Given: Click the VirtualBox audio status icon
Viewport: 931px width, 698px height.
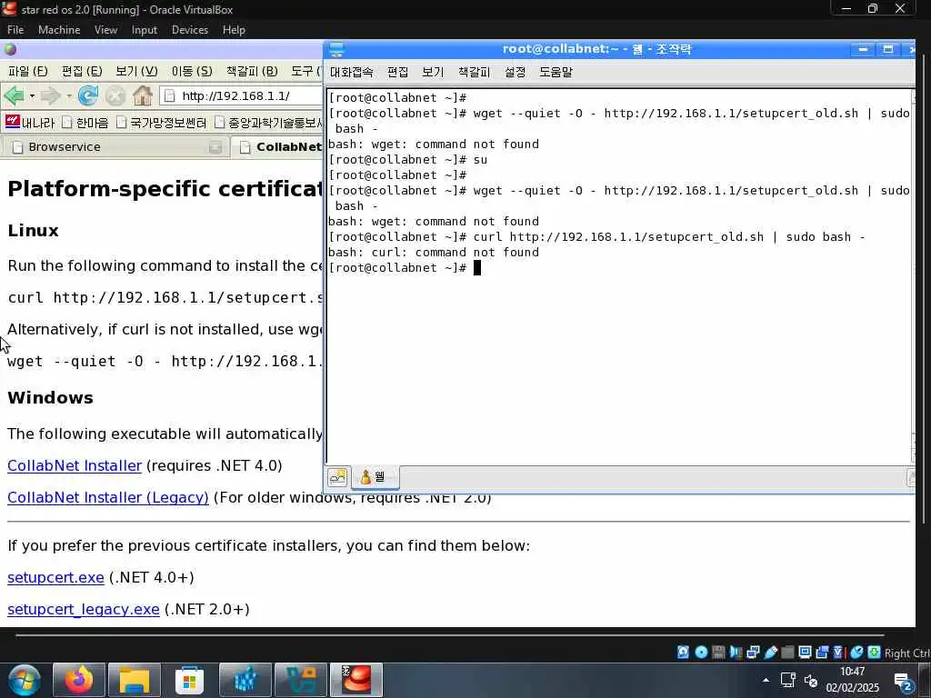Looking at the screenshot, I should click(736, 653).
